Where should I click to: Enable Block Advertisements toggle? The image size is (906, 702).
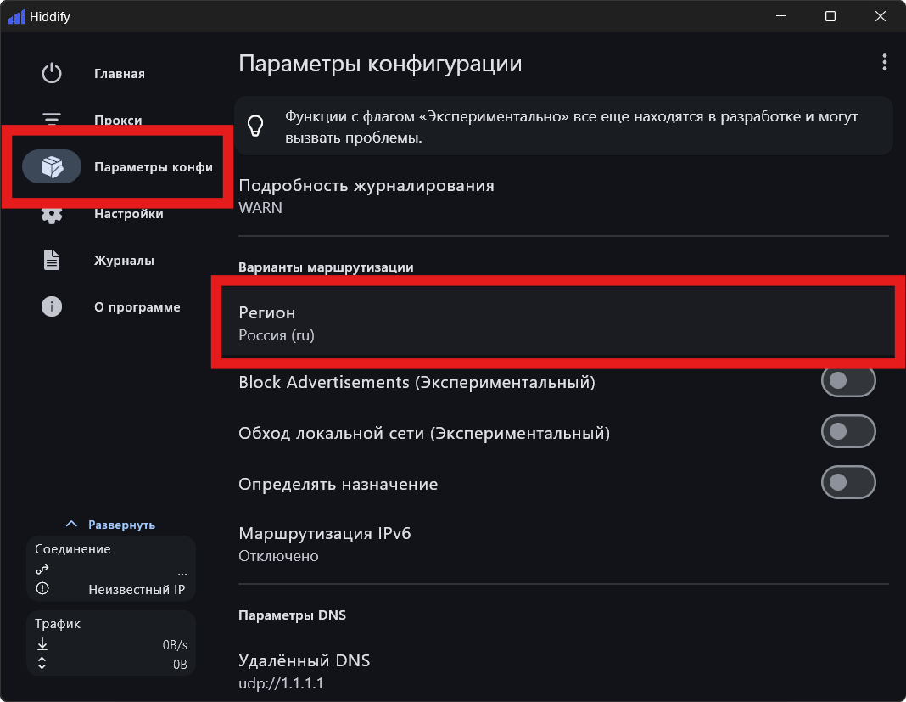tap(847, 382)
